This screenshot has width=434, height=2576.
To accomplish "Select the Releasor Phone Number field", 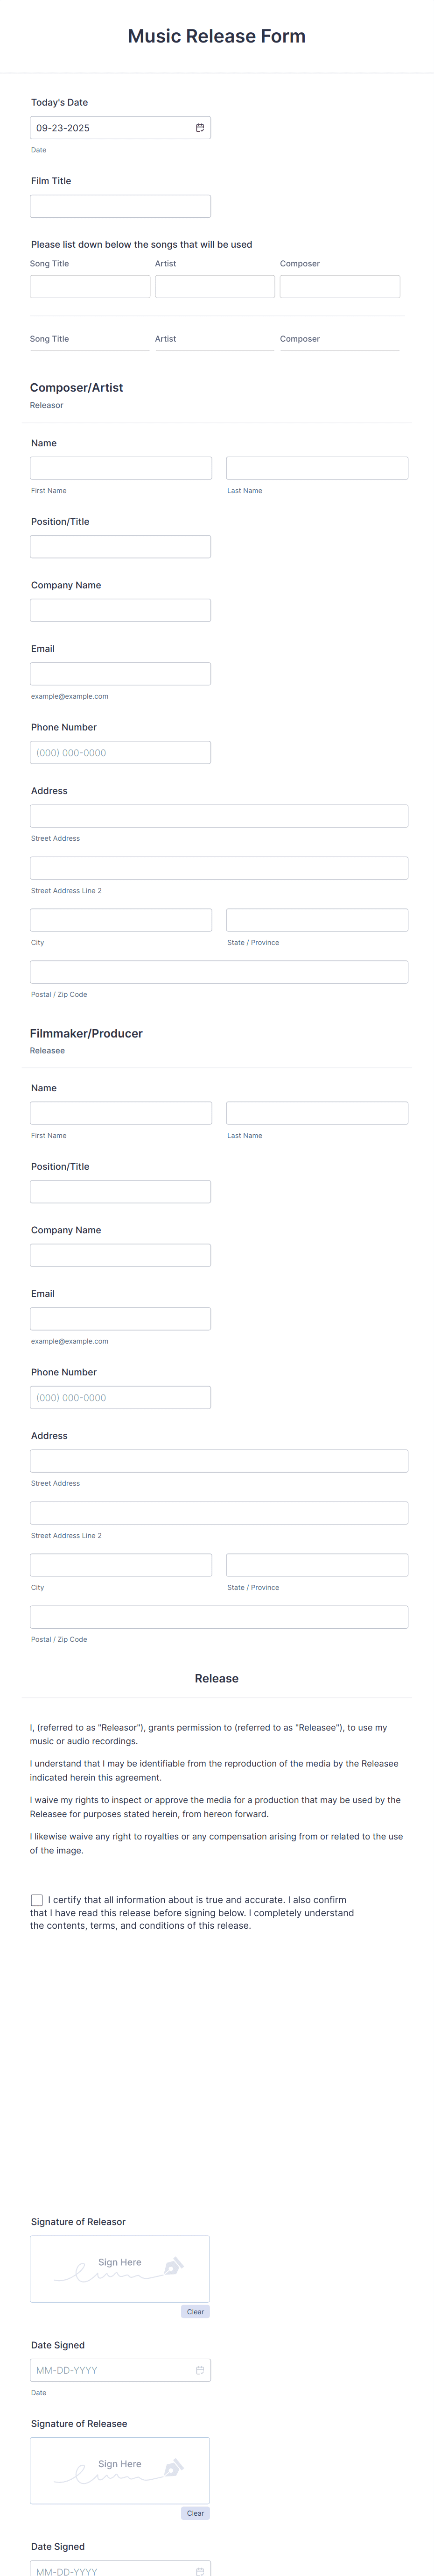I will point(120,751).
